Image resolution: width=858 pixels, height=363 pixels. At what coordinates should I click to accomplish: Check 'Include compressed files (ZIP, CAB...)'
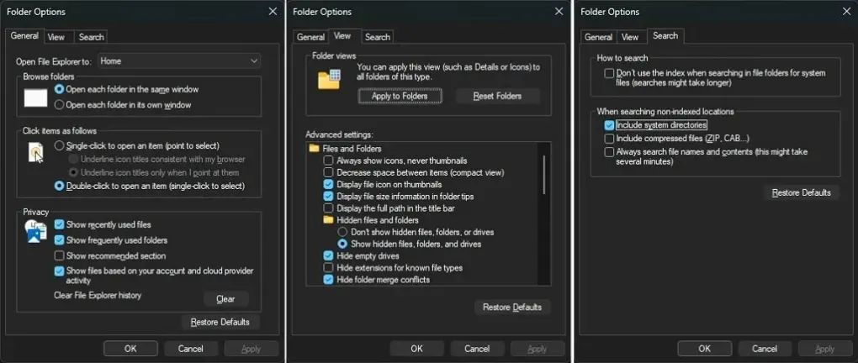[609, 139]
